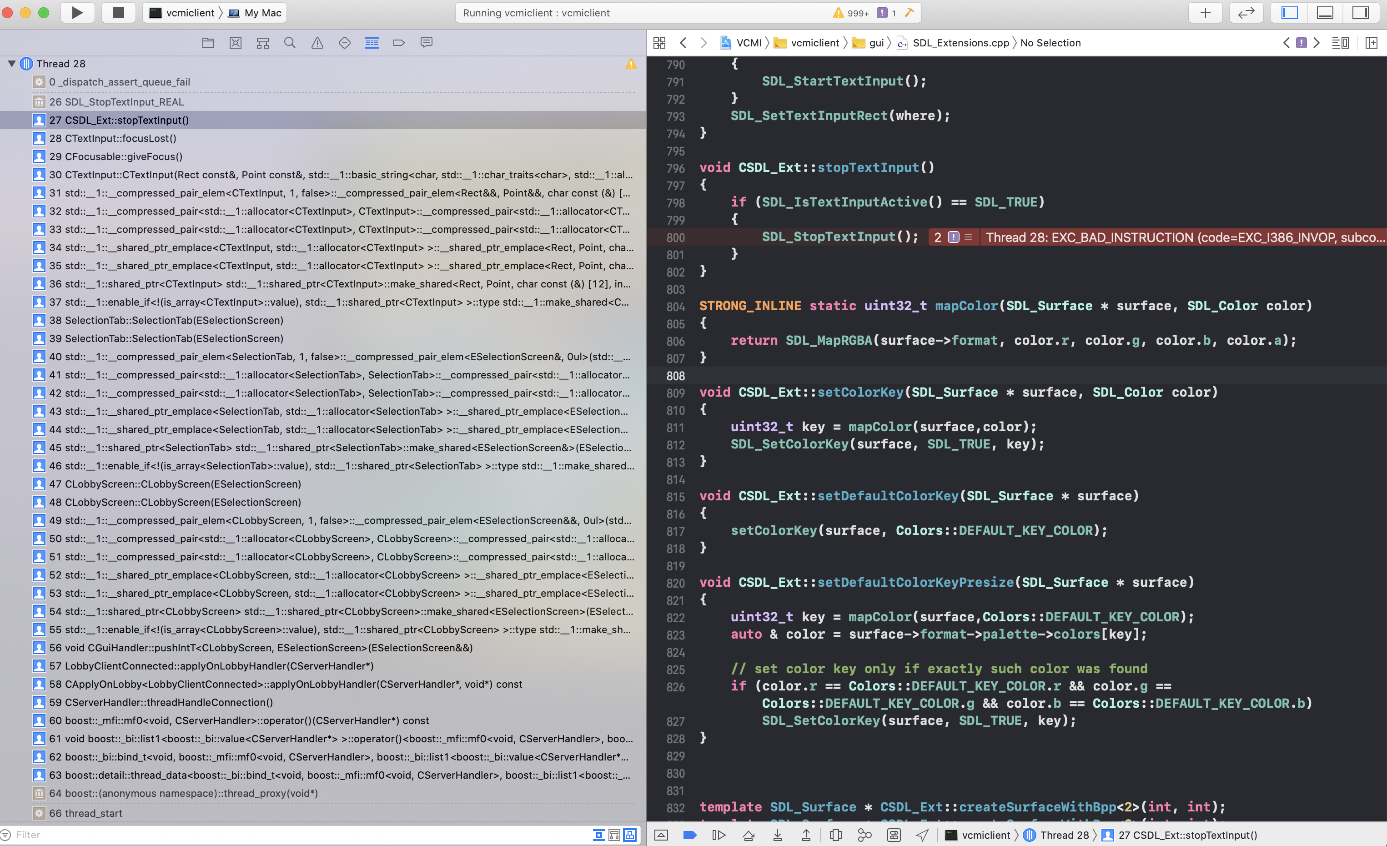This screenshot has height=846, width=1387.
Task: Toggle breakpoints activation in debug bar
Action: tap(690, 835)
